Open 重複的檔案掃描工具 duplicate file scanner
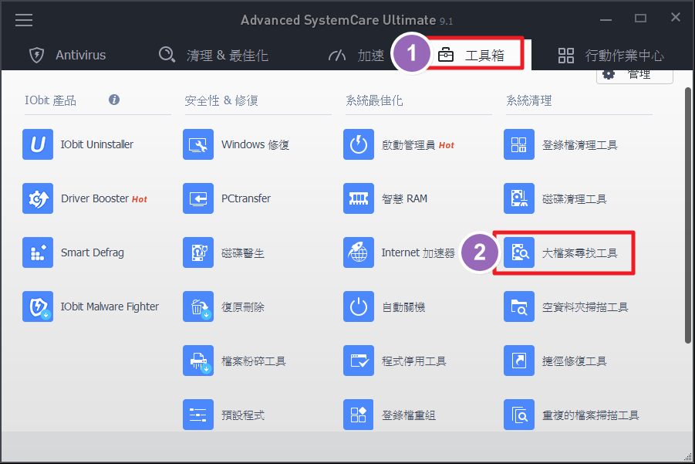Image resolution: width=695 pixels, height=464 pixels. coord(519,415)
